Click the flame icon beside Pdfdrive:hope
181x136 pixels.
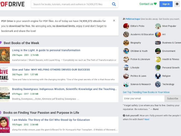click(x=124, y=19)
